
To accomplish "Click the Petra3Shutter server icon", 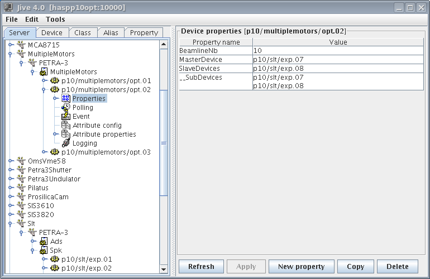I will (21, 170).
